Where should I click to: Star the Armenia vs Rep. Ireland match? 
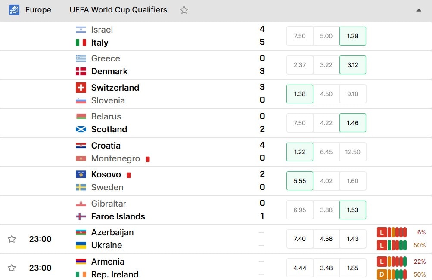(x=12, y=268)
